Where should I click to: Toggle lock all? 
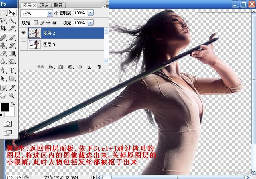click(54, 23)
